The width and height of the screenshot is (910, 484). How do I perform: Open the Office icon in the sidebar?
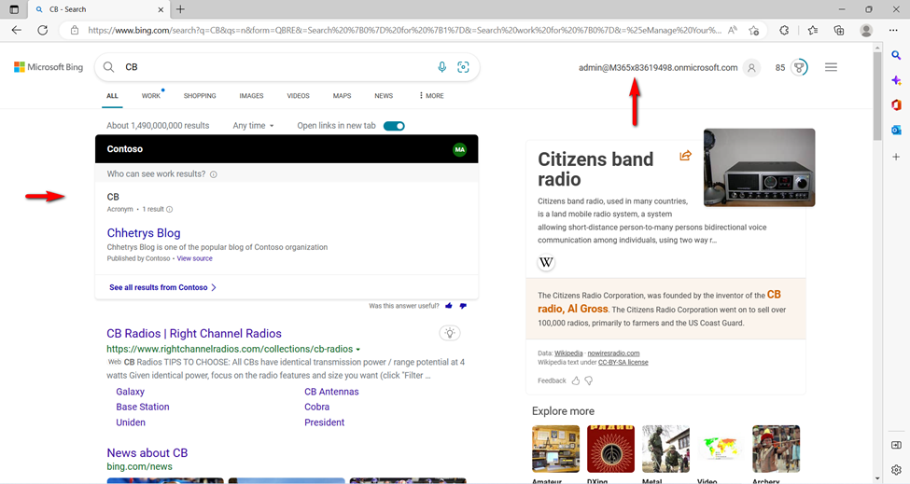pos(896,105)
